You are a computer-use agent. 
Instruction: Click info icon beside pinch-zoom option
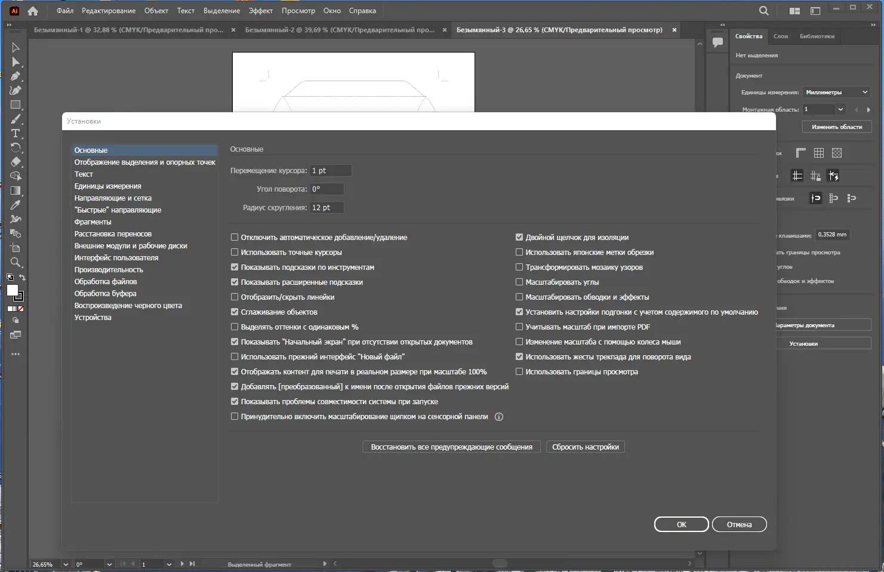click(x=499, y=417)
